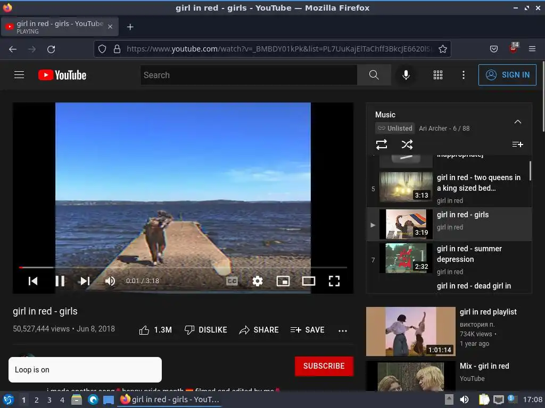Go back in Firefox
The height and width of the screenshot is (408, 545).
pyautogui.click(x=13, y=49)
